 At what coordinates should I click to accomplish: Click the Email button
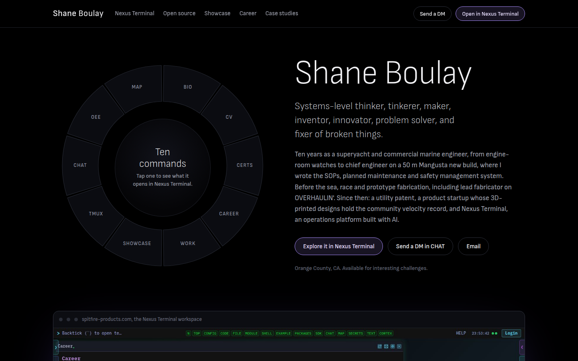click(473, 246)
